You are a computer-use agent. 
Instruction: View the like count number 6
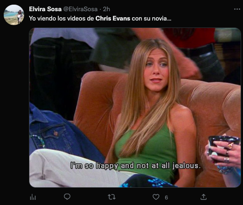166,198
